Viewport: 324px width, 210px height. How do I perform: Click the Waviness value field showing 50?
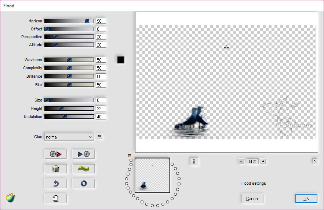tap(101, 60)
